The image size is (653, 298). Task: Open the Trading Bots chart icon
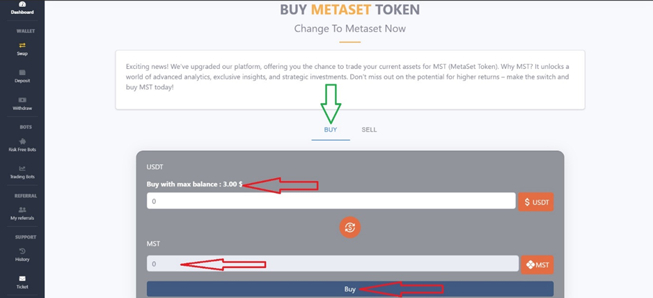click(22, 168)
